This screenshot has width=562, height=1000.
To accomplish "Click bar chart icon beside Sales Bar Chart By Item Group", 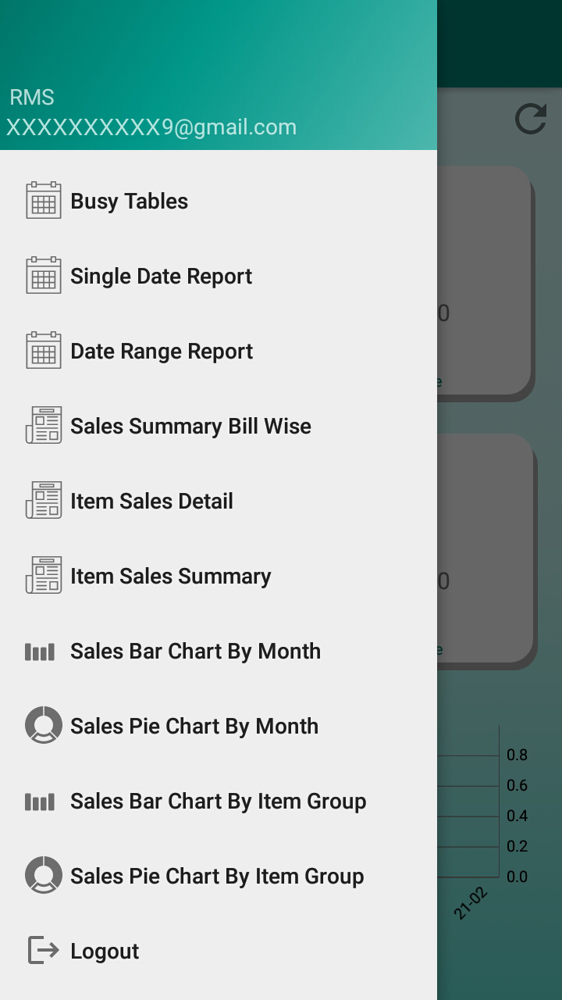I will click(x=40, y=802).
